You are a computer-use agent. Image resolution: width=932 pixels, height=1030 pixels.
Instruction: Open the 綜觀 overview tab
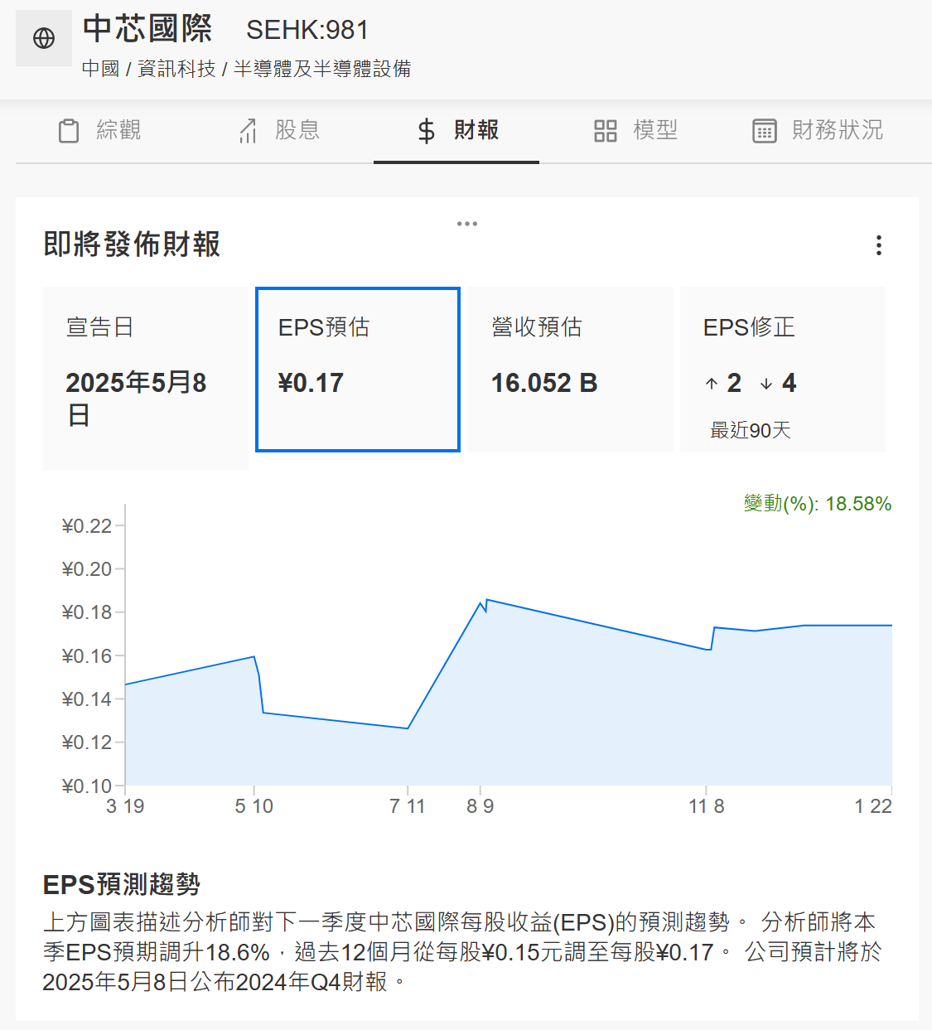(99, 130)
